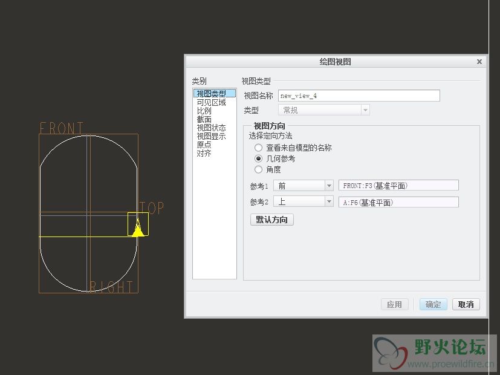Select 视图显示 category

[x=211, y=136]
